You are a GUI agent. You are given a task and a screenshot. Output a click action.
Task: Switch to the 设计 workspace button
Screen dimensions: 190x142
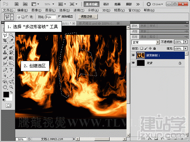click(x=106, y=4)
